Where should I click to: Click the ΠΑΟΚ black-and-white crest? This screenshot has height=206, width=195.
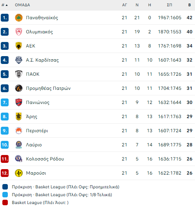coord(19,74)
